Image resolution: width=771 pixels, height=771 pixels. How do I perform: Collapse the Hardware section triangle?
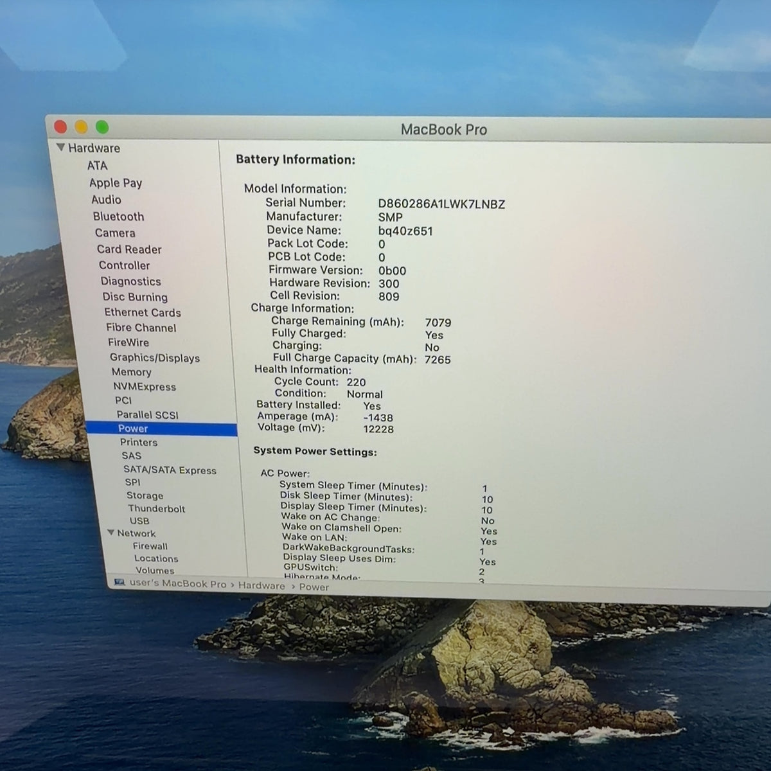pyautogui.click(x=60, y=148)
